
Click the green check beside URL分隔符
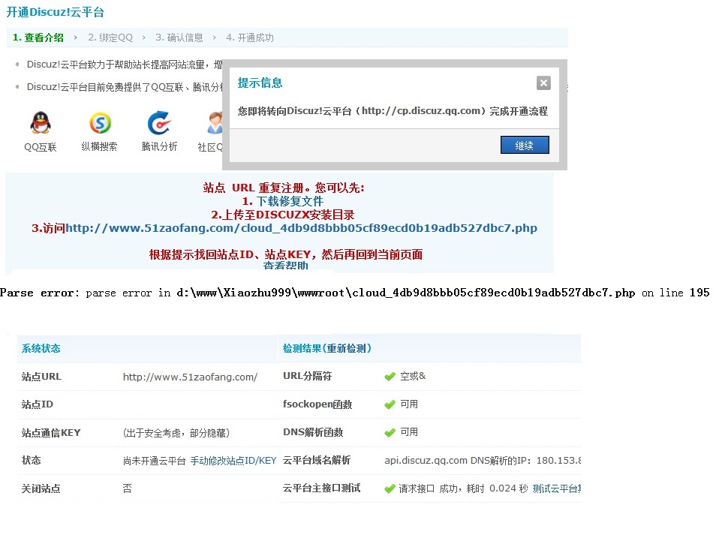(390, 377)
